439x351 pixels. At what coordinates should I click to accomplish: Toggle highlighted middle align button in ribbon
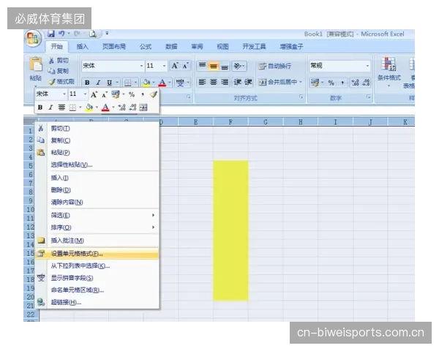[214, 66]
